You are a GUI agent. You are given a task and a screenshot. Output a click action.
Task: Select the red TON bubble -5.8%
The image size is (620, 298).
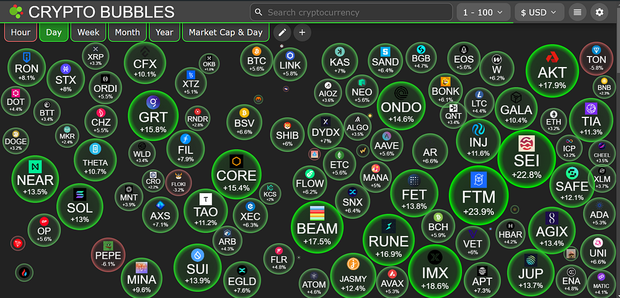(596, 58)
